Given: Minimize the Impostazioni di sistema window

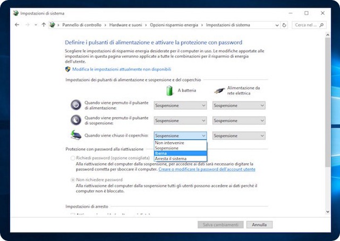Looking at the screenshot, I should [291, 13].
